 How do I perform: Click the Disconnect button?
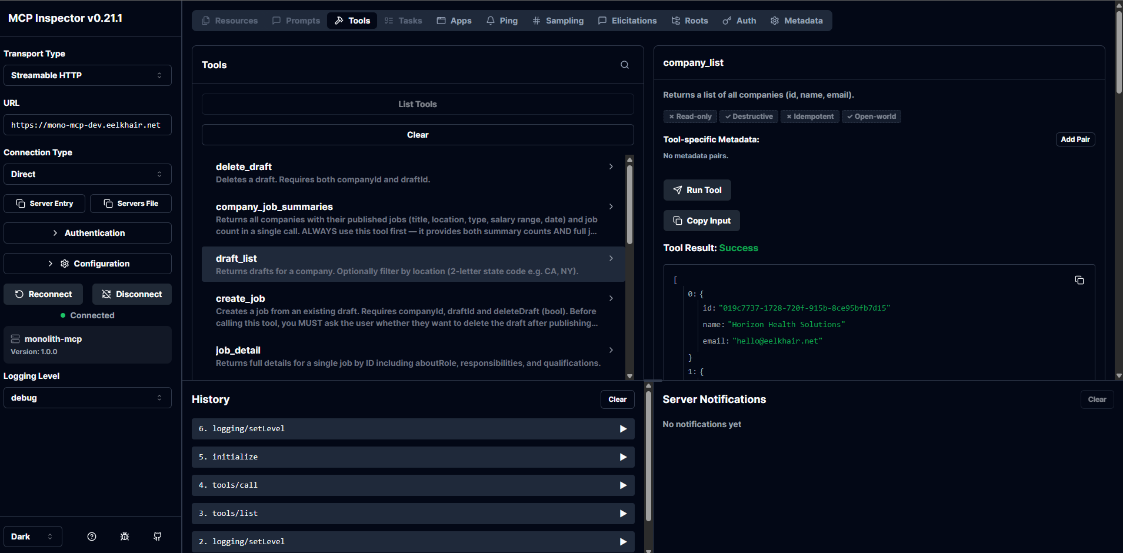(x=132, y=294)
